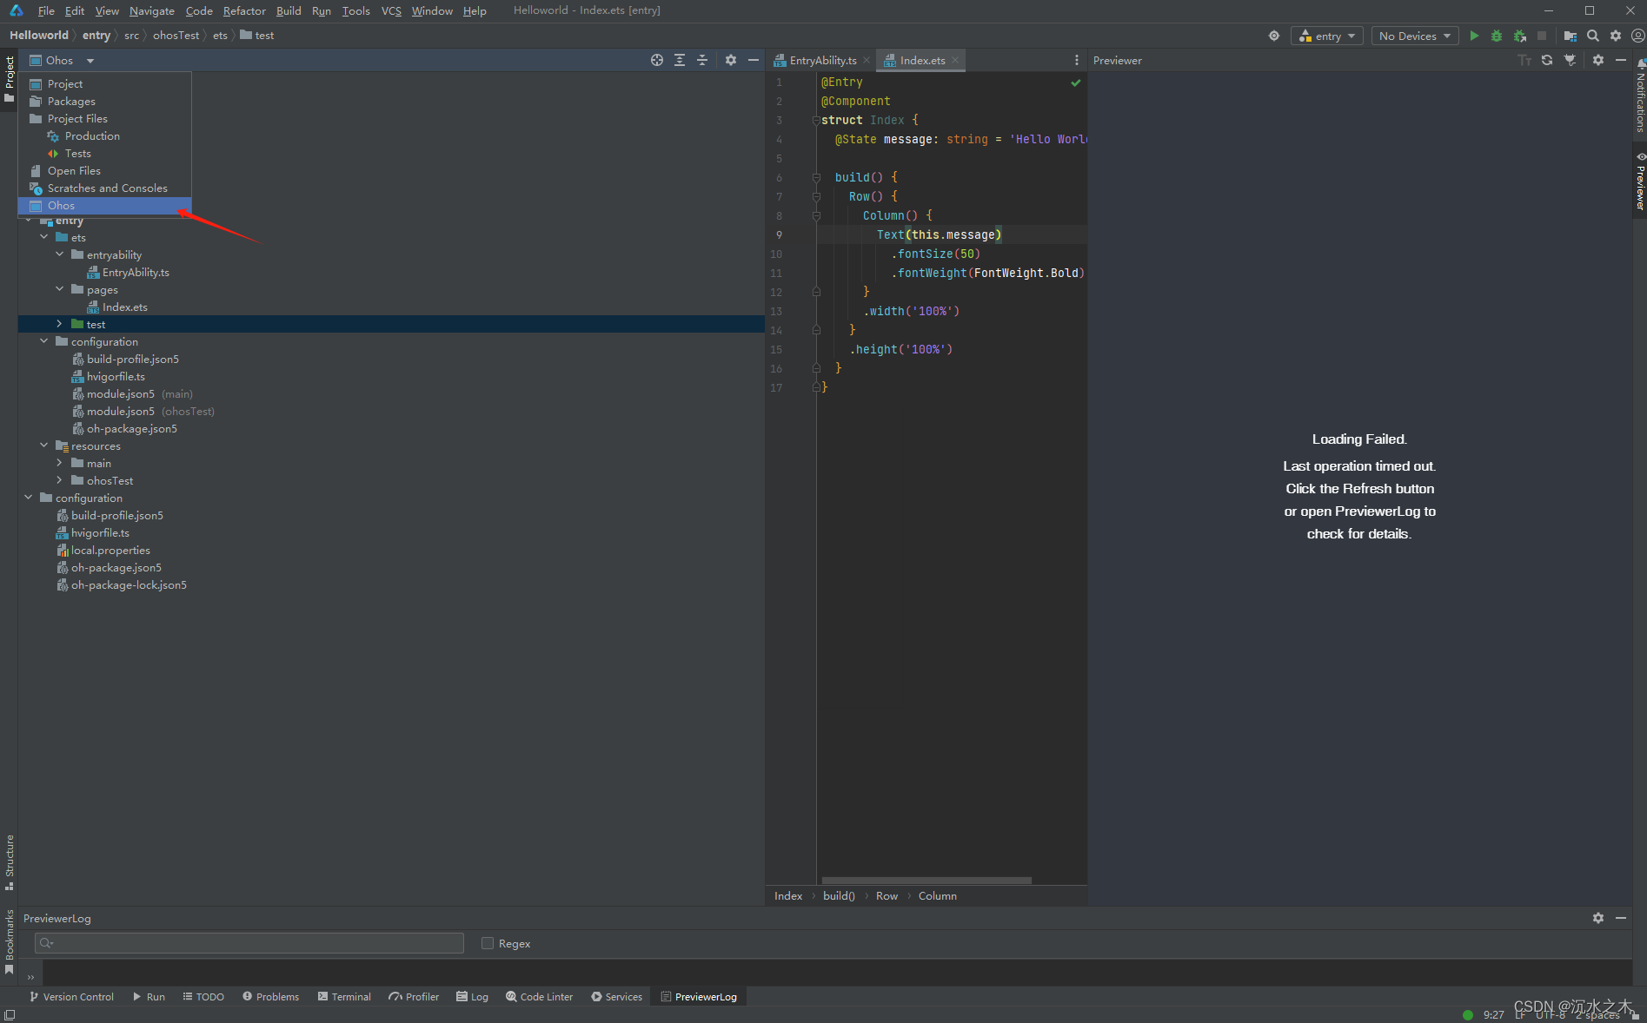Toggle the Structure side tool window
1647x1023 pixels.
[x=10, y=861]
